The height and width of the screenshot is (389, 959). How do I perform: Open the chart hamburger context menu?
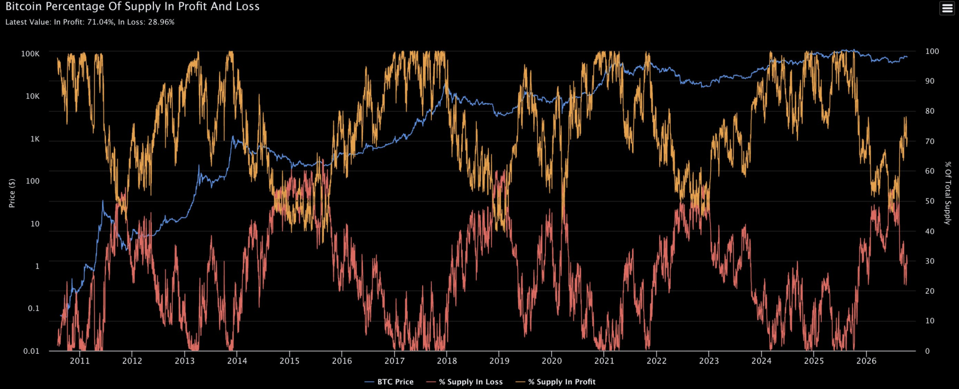click(947, 8)
